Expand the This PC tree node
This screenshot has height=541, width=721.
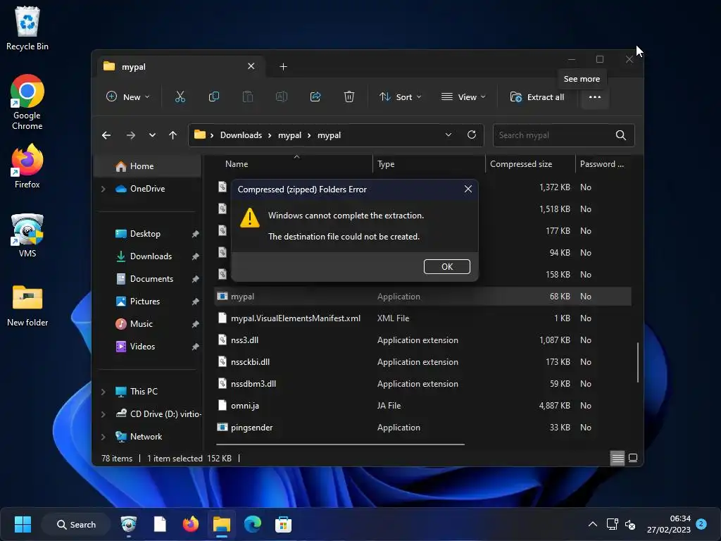tap(103, 392)
